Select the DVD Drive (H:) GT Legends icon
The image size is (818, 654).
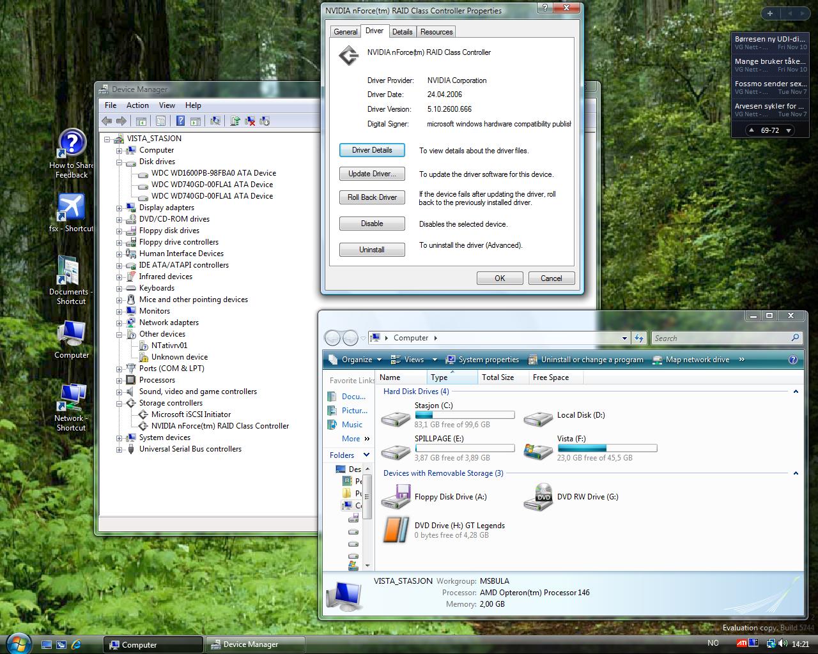[396, 530]
